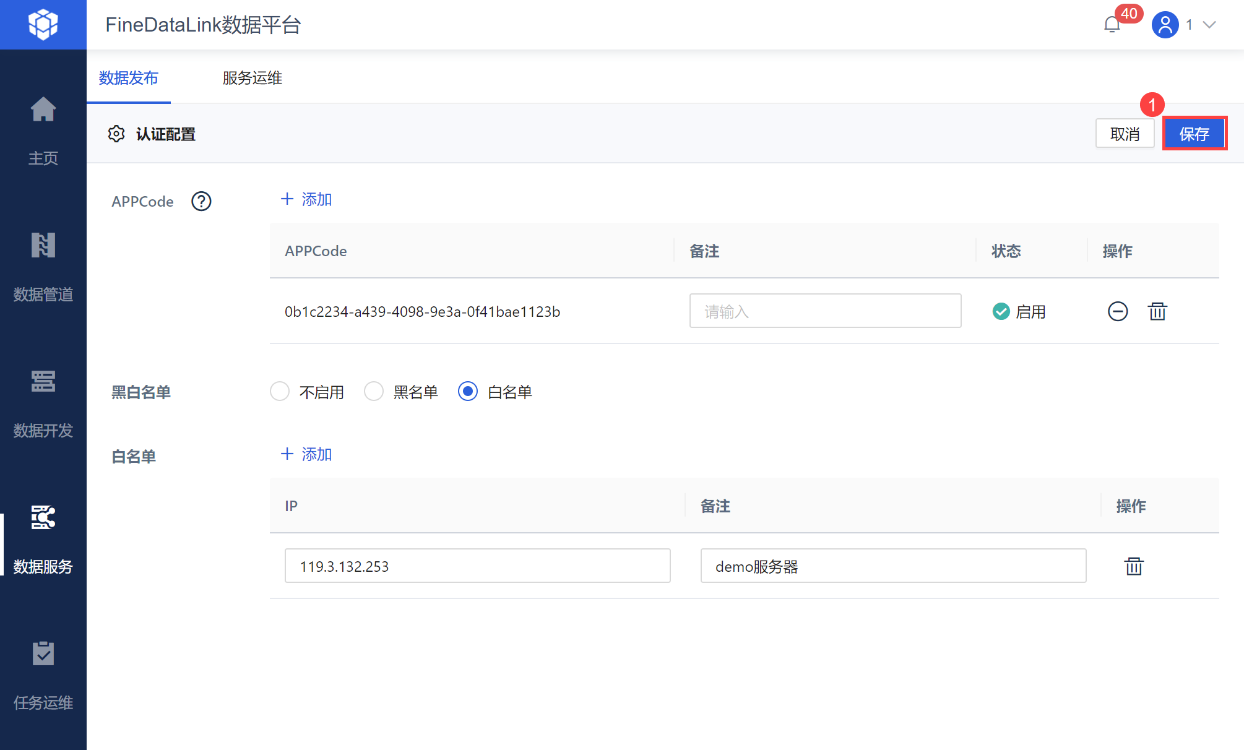Select the 不启用 radio option

280,392
